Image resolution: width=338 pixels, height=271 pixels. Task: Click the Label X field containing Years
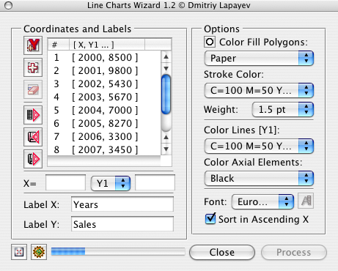click(x=122, y=204)
